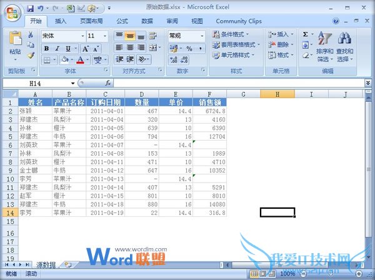Toggle underline formatting
This screenshot has width=375, height=280.
pyautogui.click(x=68, y=49)
